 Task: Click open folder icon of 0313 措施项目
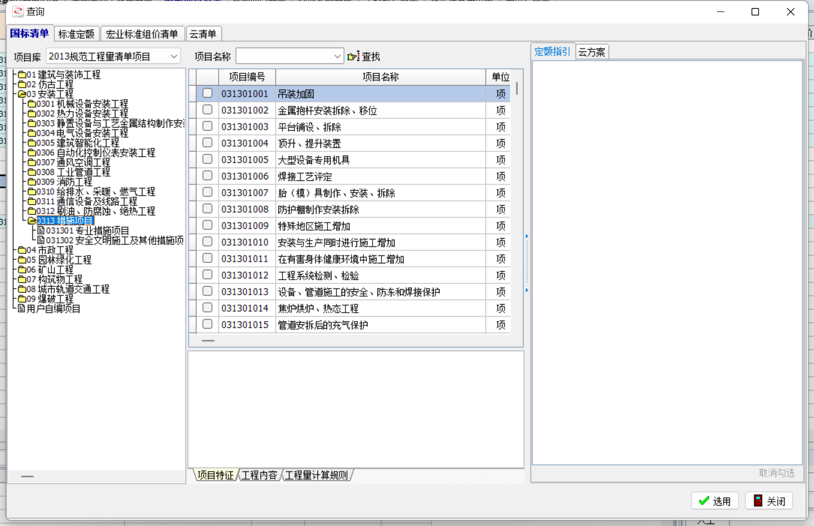coord(32,221)
